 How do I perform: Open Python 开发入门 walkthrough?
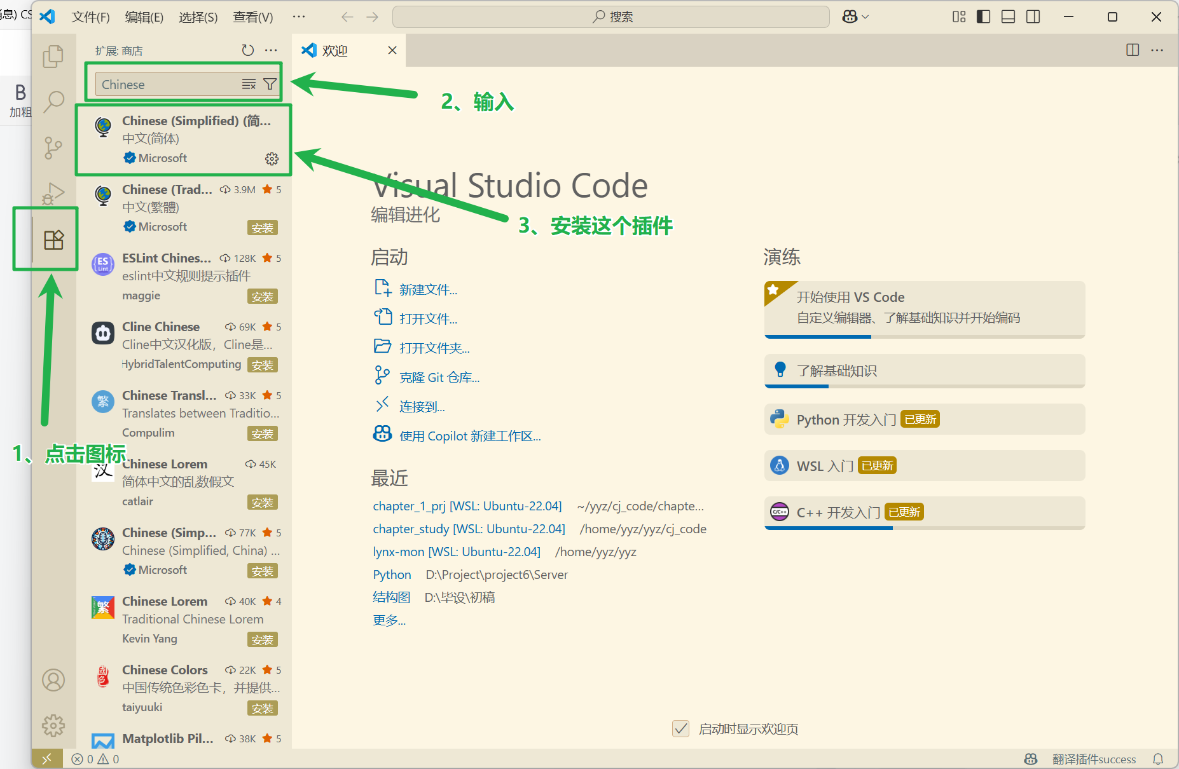click(925, 419)
